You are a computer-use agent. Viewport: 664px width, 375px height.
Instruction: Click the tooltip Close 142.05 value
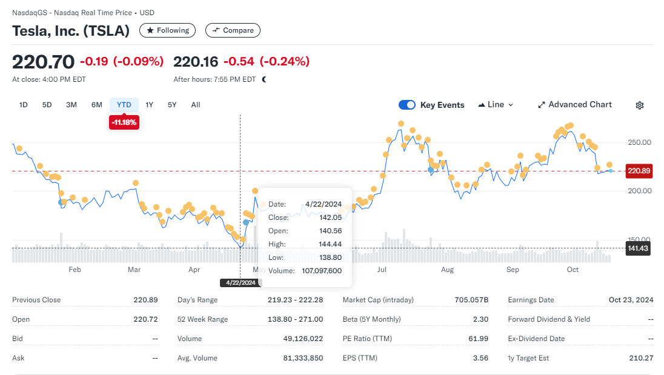(330, 217)
